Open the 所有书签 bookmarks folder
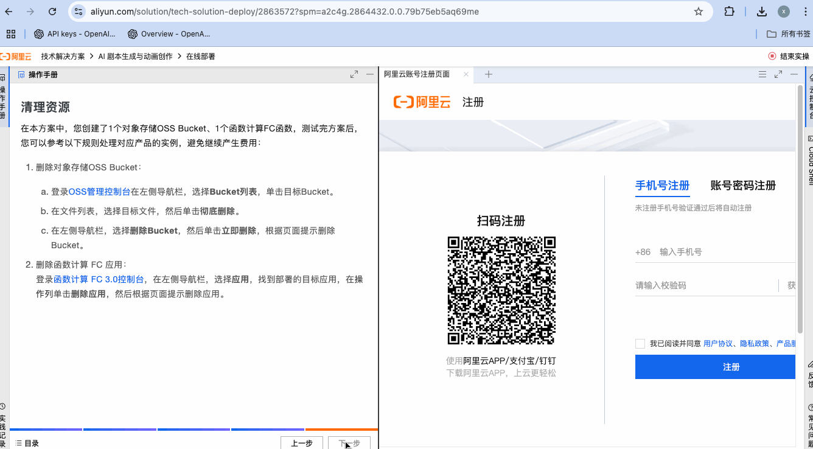The width and height of the screenshot is (813, 449). coord(789,34)
